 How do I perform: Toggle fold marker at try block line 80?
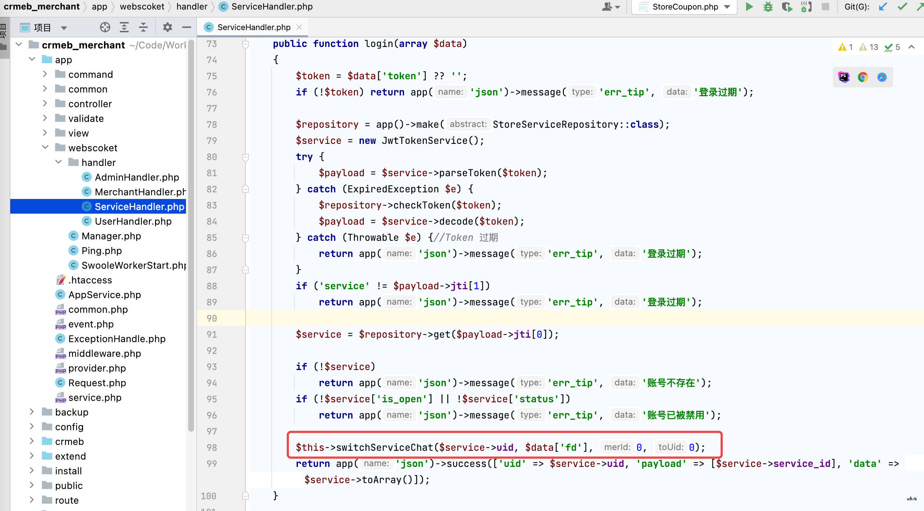point(246,157)
